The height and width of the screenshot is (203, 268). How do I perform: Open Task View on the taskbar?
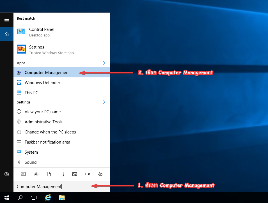click(34, 198)
